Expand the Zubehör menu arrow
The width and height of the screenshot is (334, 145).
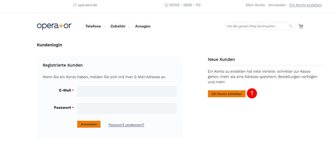[129, 27]
